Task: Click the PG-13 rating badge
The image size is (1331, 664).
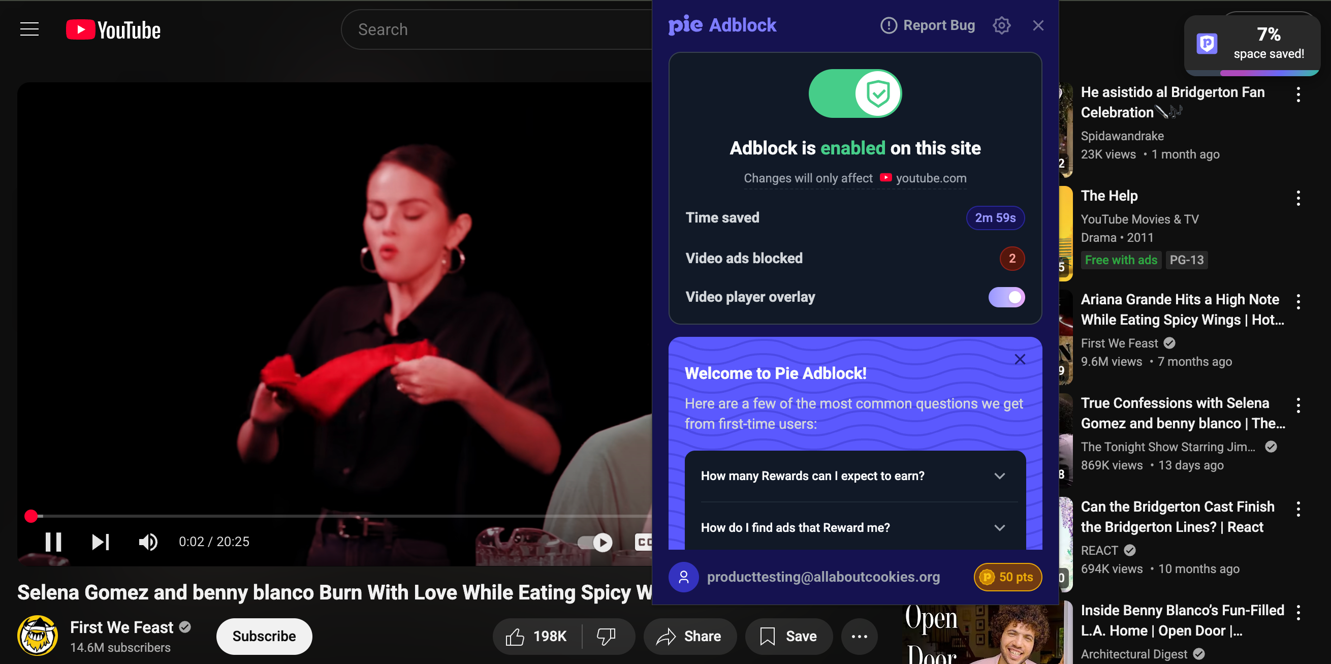Action: pyautogui.click(x=1186, y=260)
